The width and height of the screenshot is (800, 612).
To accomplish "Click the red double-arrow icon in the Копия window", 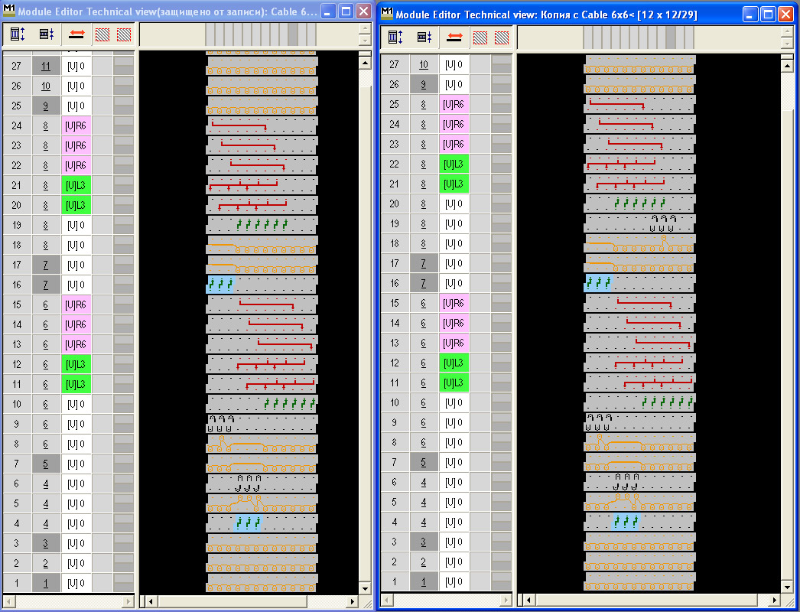I will click(x=454, y=37).
